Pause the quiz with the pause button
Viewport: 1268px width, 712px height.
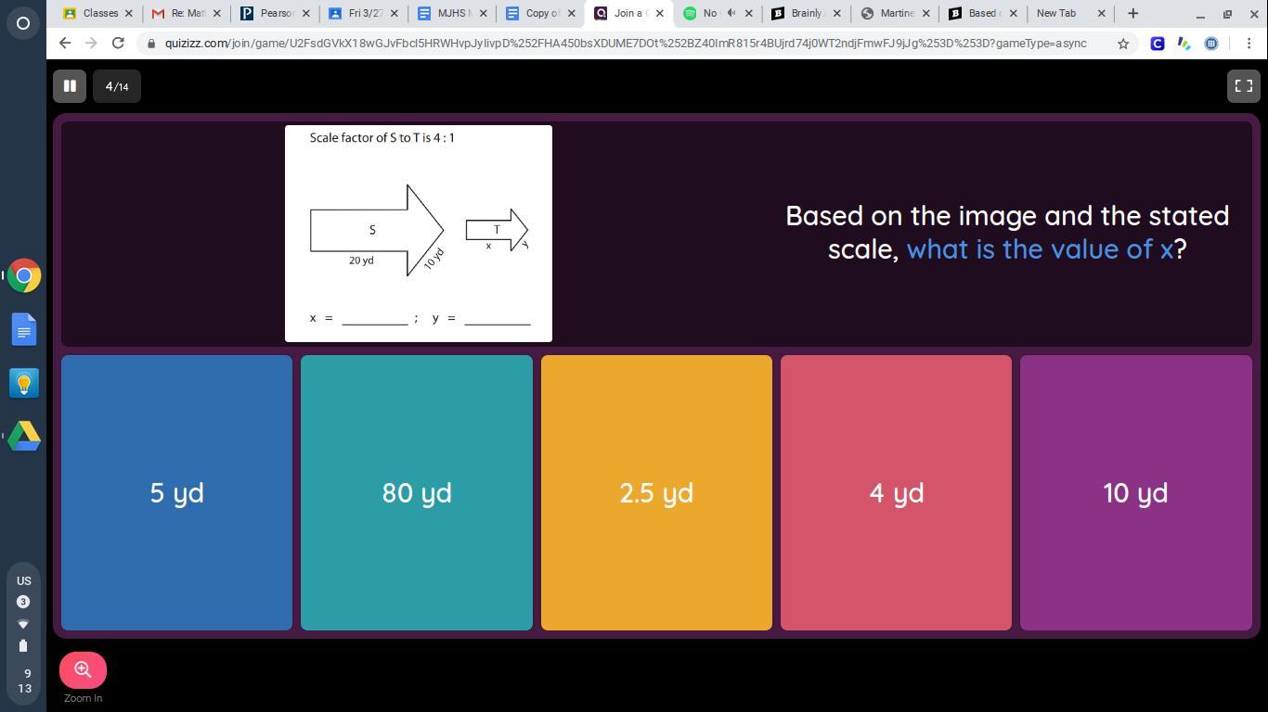(70, 86)
